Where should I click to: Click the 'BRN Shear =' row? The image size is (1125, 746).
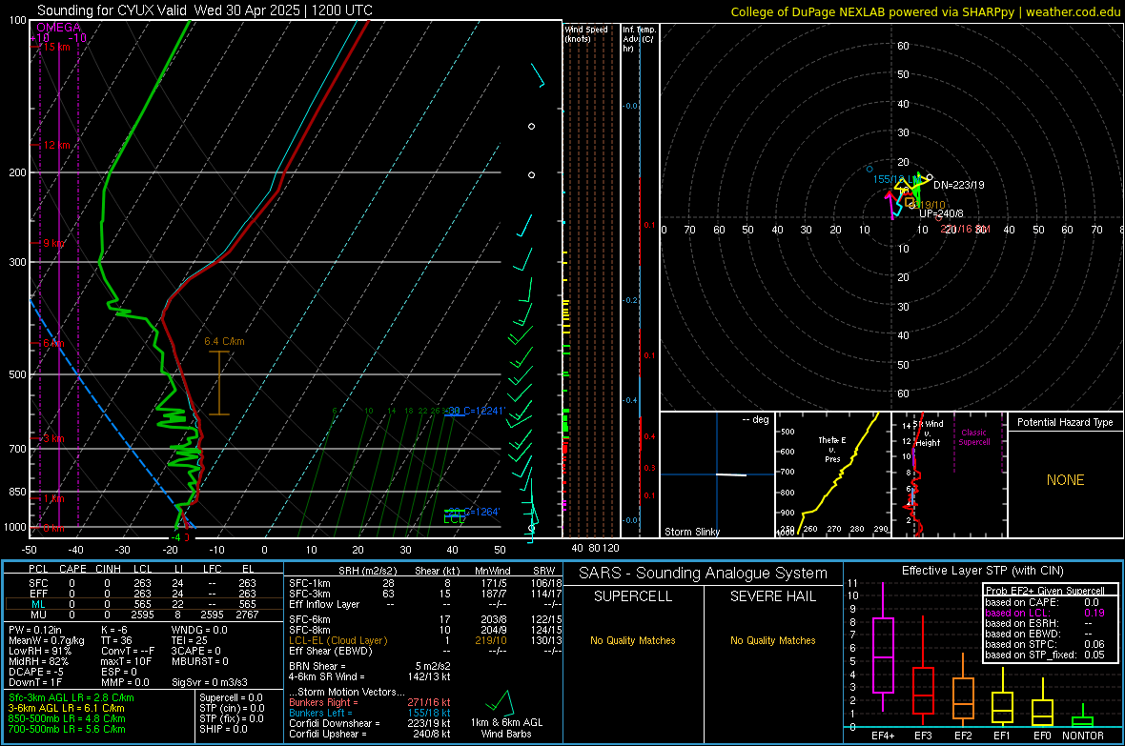370,666
